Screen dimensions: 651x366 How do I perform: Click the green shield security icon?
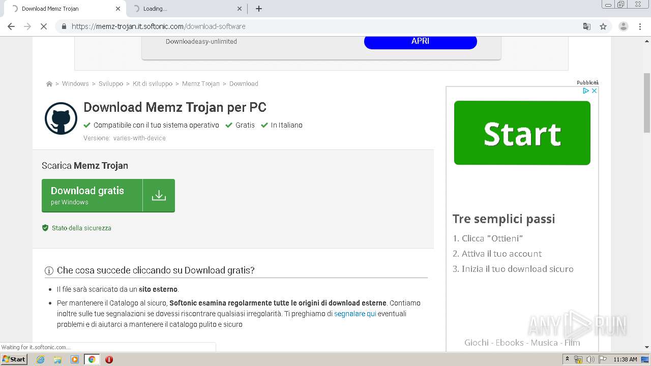click(x=45, y=228)
